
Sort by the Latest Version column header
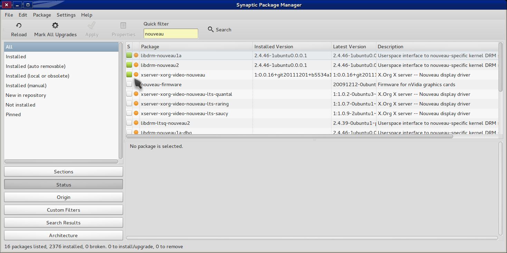(353, 47)
